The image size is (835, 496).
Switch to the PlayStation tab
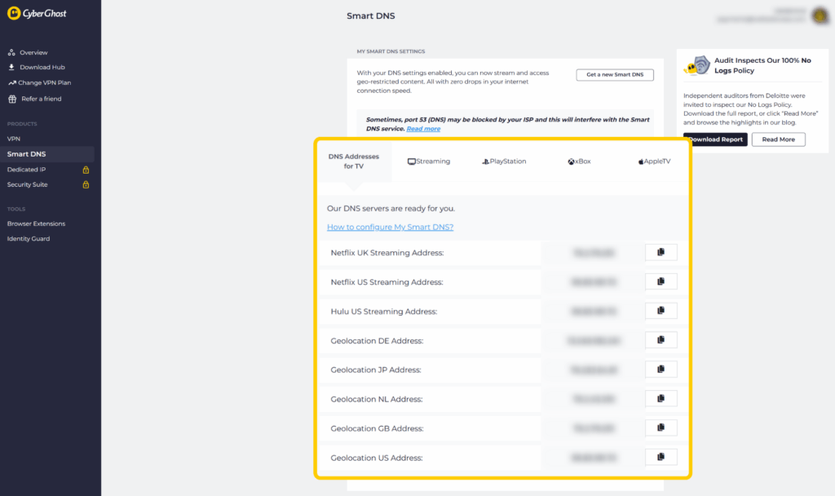point(503,162)
